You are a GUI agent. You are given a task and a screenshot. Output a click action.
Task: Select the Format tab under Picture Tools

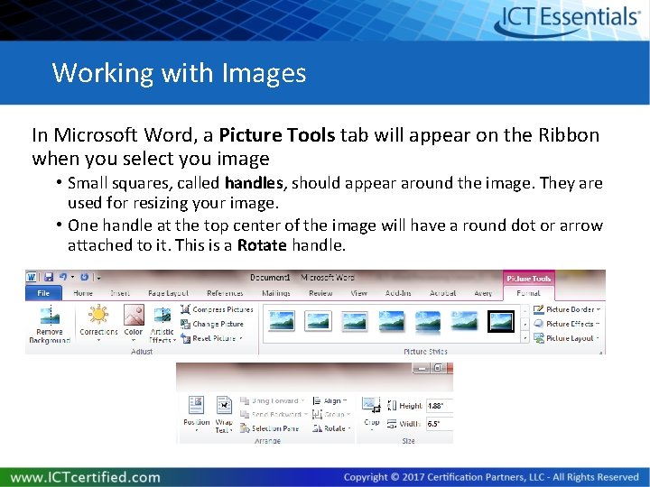tap(528, 293)
